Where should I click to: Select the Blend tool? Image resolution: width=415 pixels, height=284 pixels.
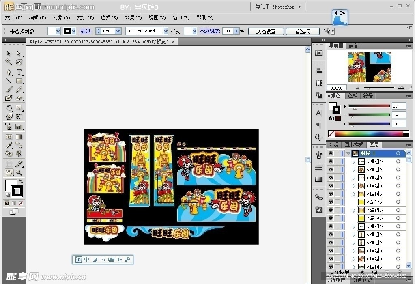(19, 145)
